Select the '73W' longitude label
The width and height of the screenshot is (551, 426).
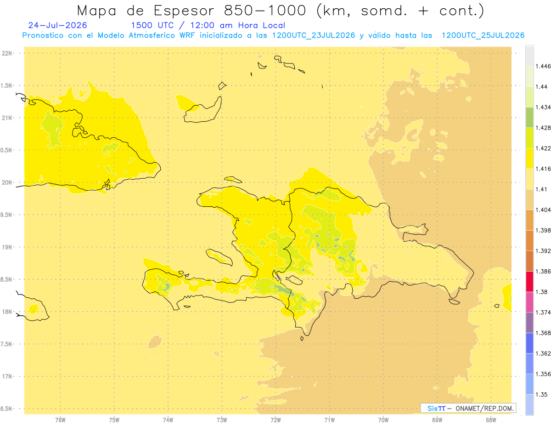222,420
